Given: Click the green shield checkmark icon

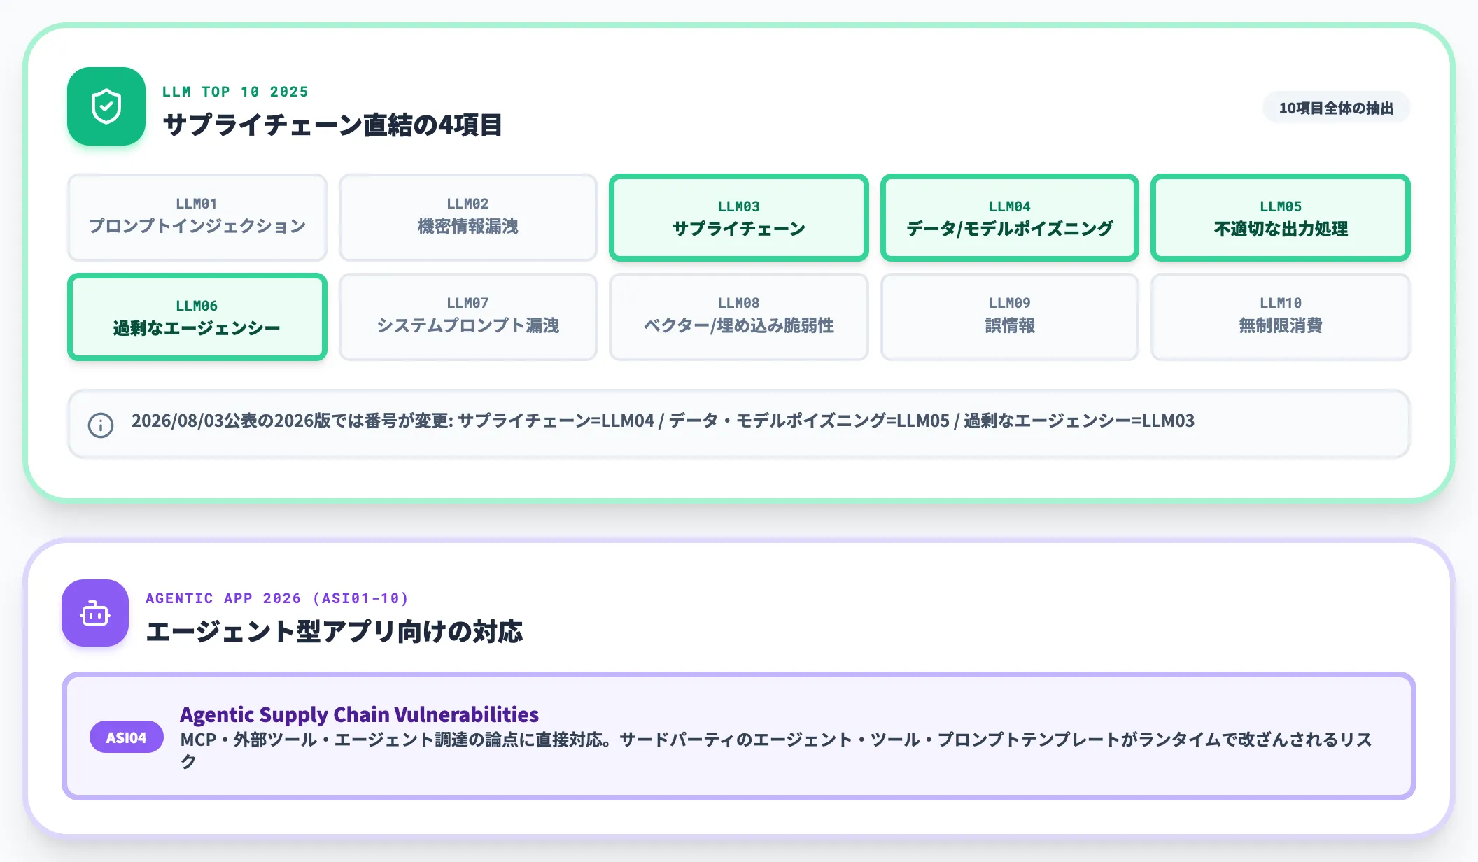Looking at the screenshot, I should click(x=106, y=106).
